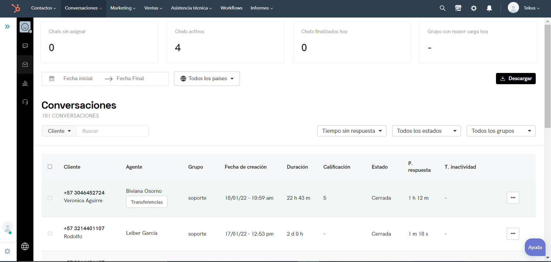Click the Buscar search field

coord(112,131)
